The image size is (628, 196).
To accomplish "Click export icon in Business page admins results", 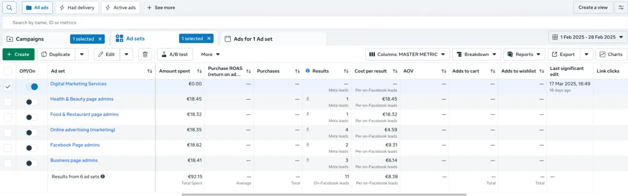I will (x=308, y=161).
